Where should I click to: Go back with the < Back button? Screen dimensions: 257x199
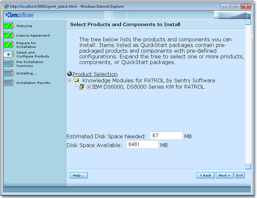(x=205, y=175)
